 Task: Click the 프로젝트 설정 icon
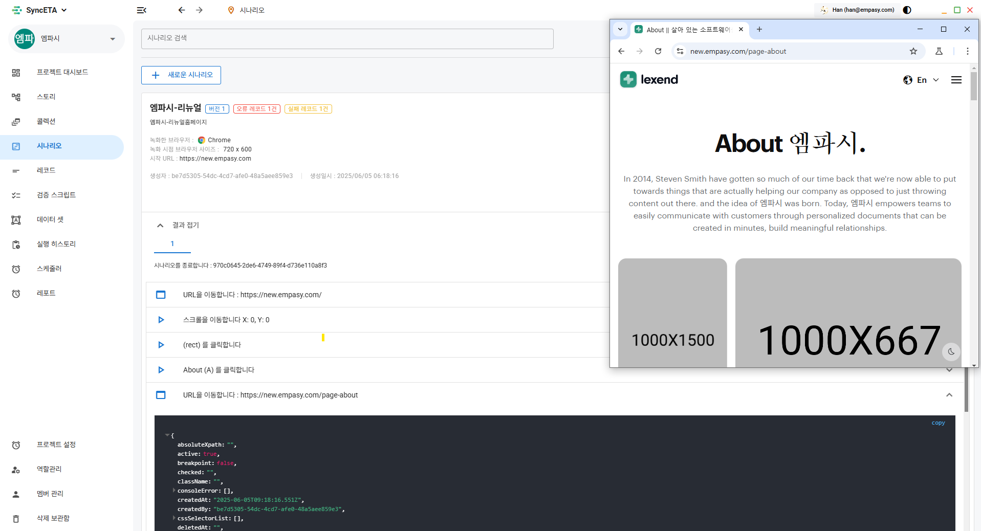tap(16, 445)
